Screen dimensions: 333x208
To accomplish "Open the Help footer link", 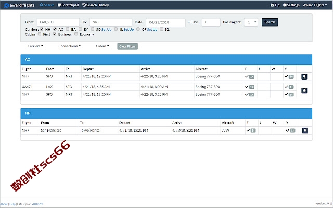I will click(12, 204).
